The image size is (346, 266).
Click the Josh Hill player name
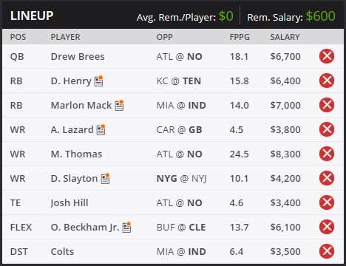coord(69,203)
